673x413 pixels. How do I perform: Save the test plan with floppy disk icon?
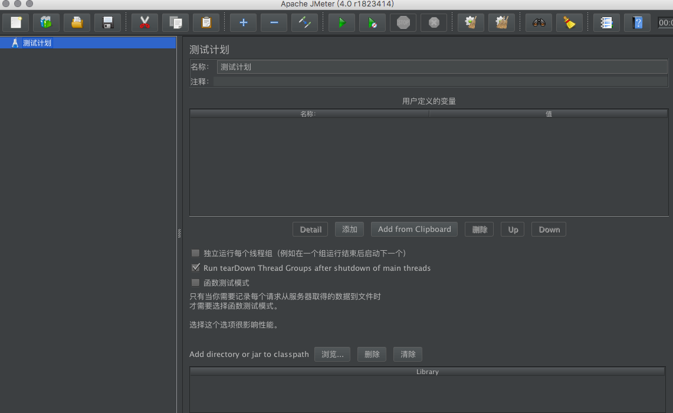[x=108, y=22]
